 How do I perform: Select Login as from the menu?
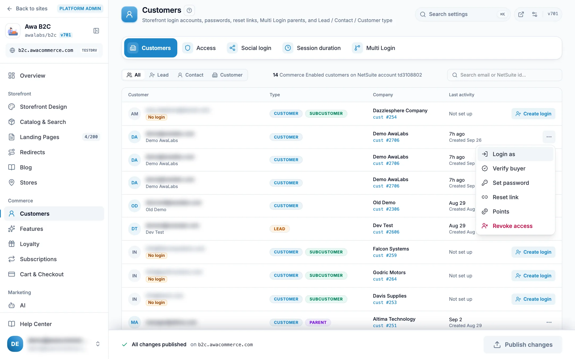pos(515,154)
